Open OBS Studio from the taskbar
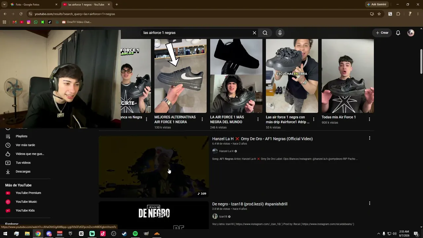Image resolution: width=423 pixels, height=238 pixels. click(x=114, y=234)
